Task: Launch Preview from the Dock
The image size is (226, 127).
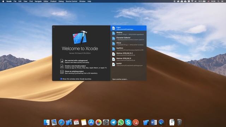Action: [x=54, y=122]
